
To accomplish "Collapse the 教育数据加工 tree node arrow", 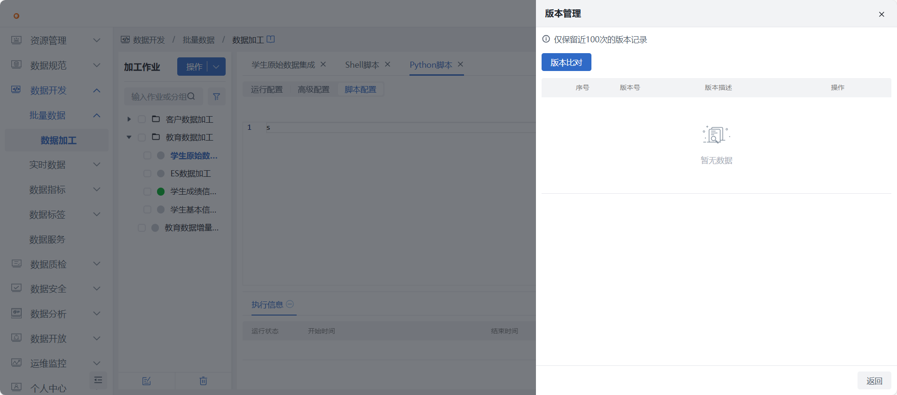I will point(129,137).
